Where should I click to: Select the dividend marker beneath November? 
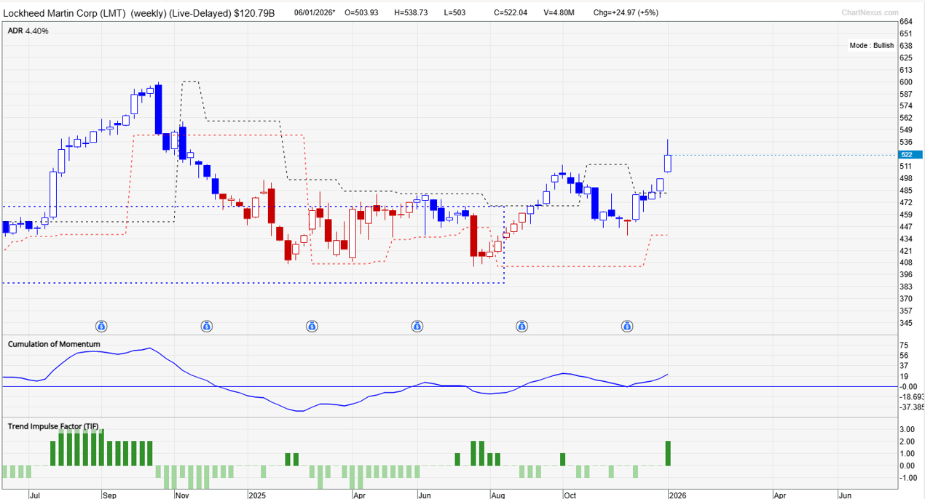(x=207, y=326)
